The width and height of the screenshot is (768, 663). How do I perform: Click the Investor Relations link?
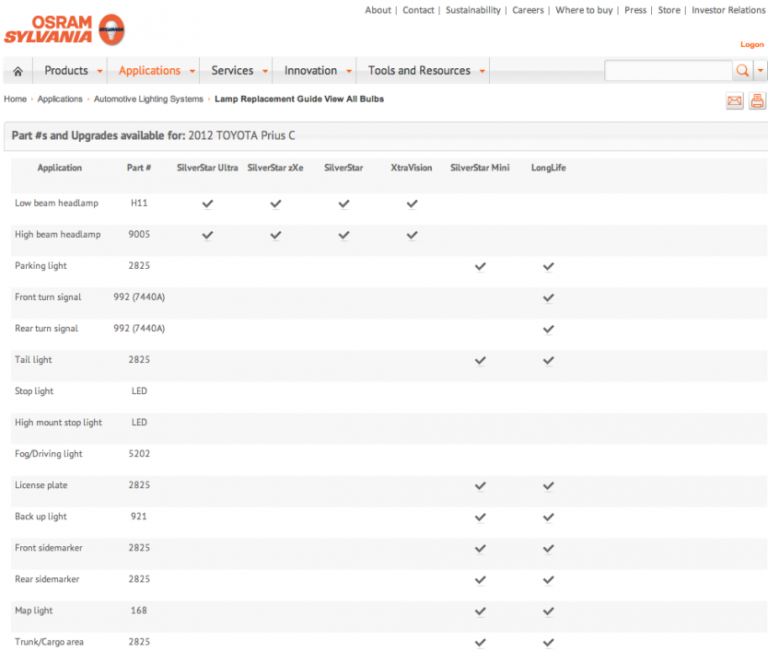pos(727,10)
